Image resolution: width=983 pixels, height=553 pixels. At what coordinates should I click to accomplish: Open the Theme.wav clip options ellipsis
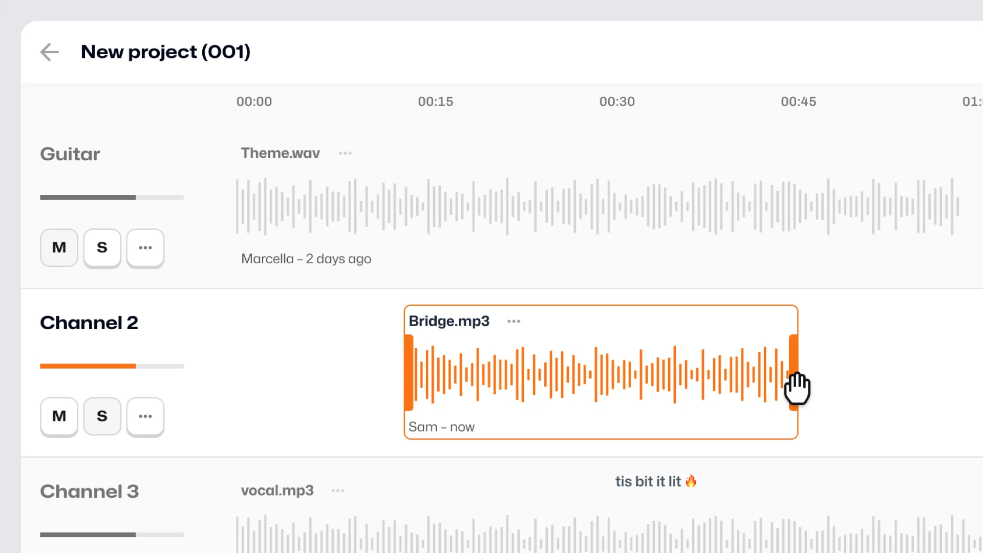pyautogui.click(x=345, y=153)
